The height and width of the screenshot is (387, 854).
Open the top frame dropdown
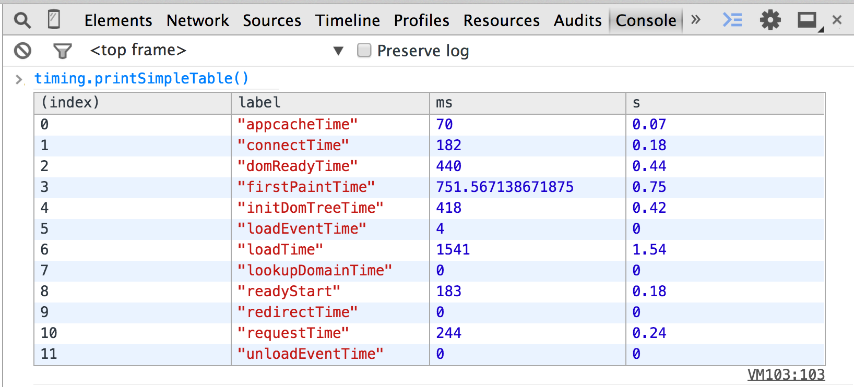(x=338, y=51)
